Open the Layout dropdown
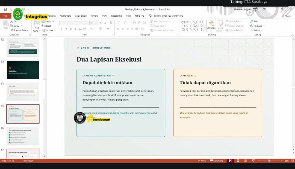The height and width of the screenshot is (169, 295). point(48,22)
